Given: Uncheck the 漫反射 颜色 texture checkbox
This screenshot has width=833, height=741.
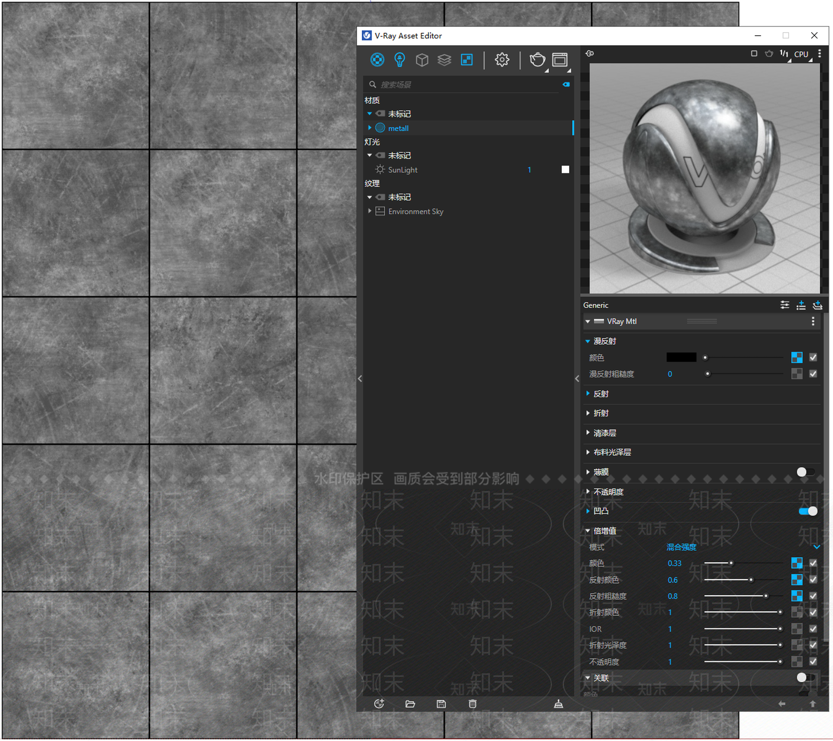Looking at the screenshot, I should pos(813,357).
